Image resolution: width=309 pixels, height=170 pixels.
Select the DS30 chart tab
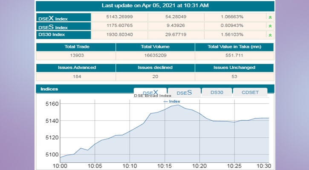pyautogui.click(x=217, y=92)
